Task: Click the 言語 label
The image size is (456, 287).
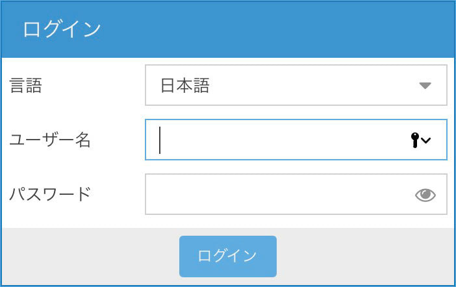Action: 25,86
